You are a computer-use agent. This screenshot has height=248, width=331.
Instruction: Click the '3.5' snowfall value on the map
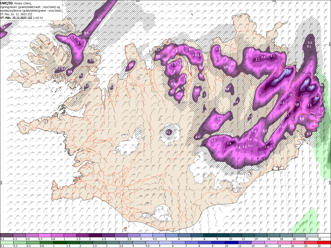(x=297, y=104)
